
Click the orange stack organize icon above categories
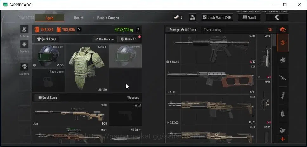click(x=283, y=30)
